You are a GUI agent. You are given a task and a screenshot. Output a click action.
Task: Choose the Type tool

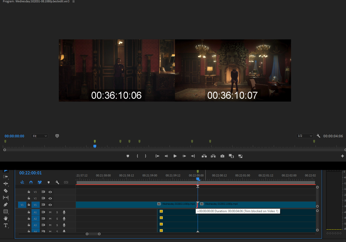pyautogui.click(x=5, y=225)
